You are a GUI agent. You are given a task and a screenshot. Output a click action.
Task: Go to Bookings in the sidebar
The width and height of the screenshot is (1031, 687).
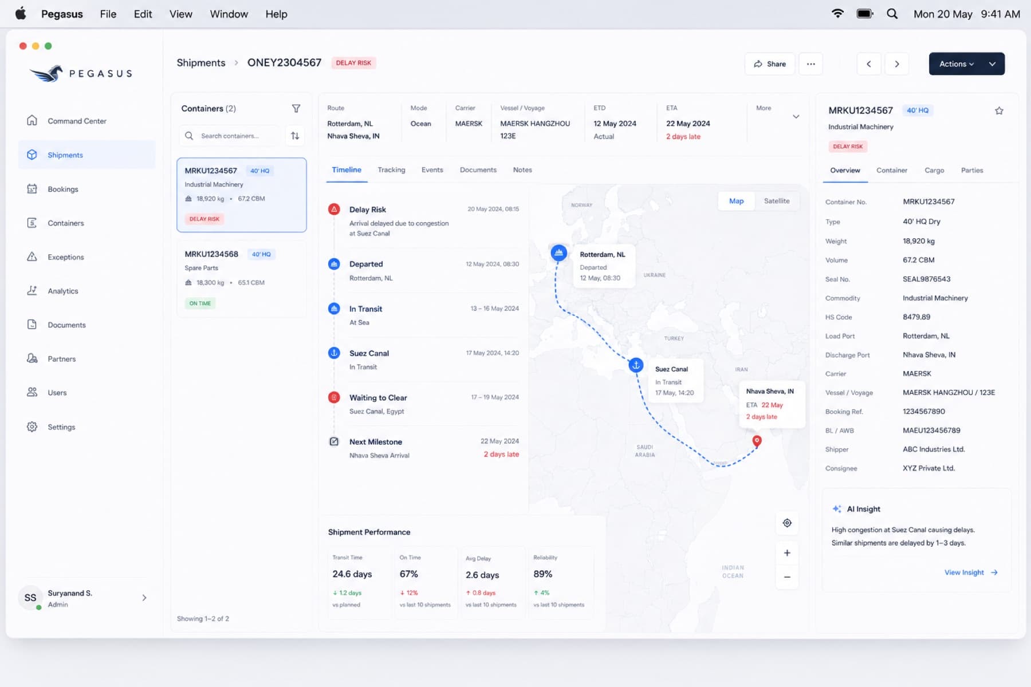[86, 189]
